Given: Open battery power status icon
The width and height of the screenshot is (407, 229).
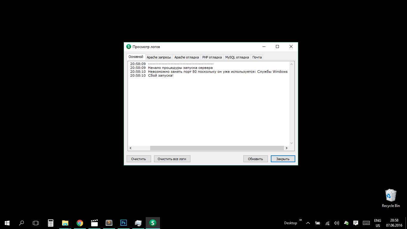Looking at the screenshot, I should (318, 223).
